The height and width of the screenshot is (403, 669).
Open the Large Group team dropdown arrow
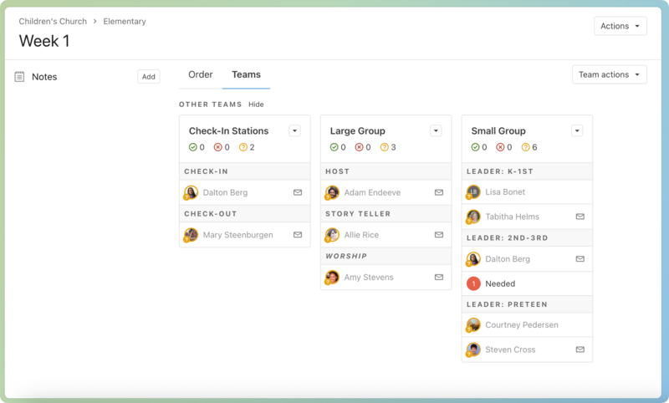(436, 130)
